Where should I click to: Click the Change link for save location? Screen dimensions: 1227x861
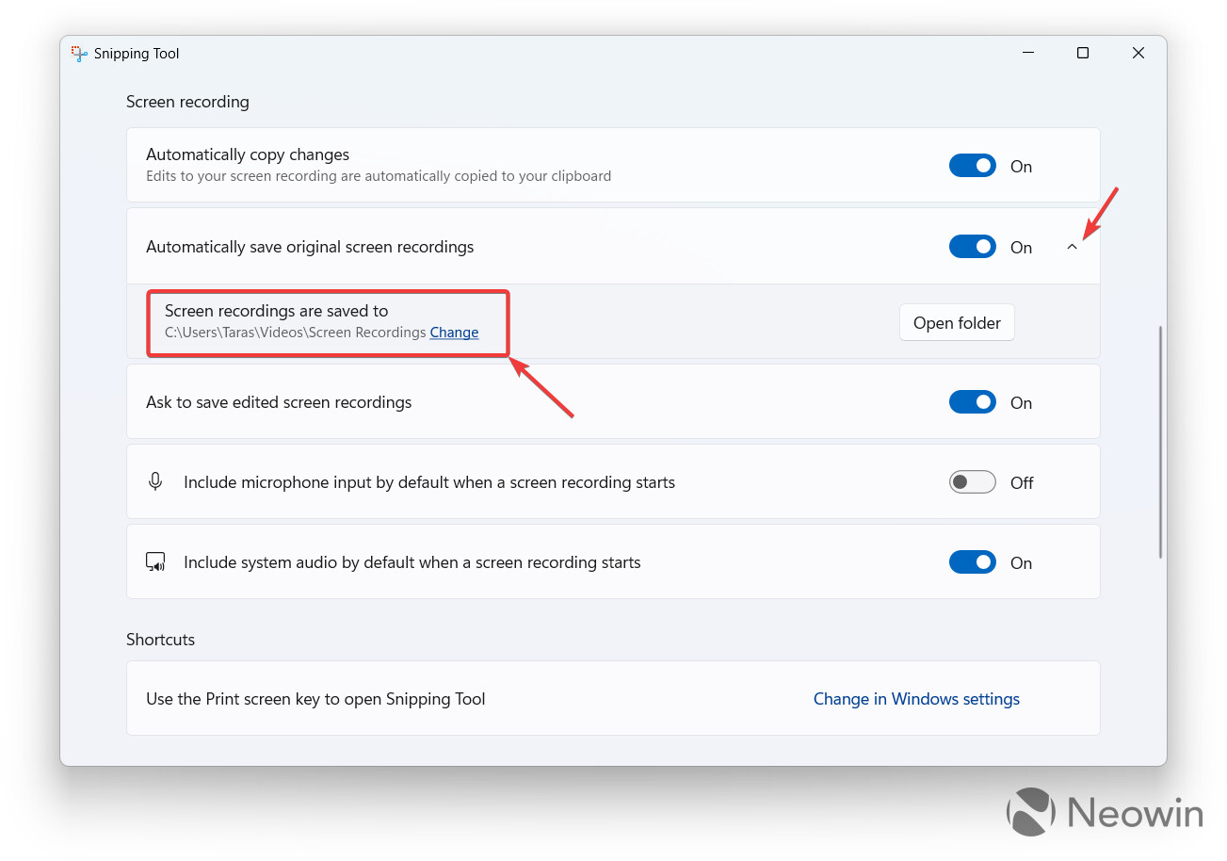coord(454,333)
